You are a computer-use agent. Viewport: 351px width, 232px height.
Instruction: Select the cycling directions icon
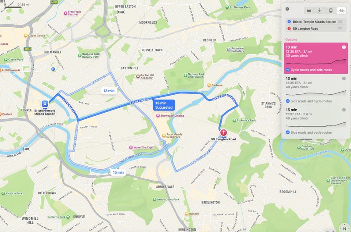(341, 11)
